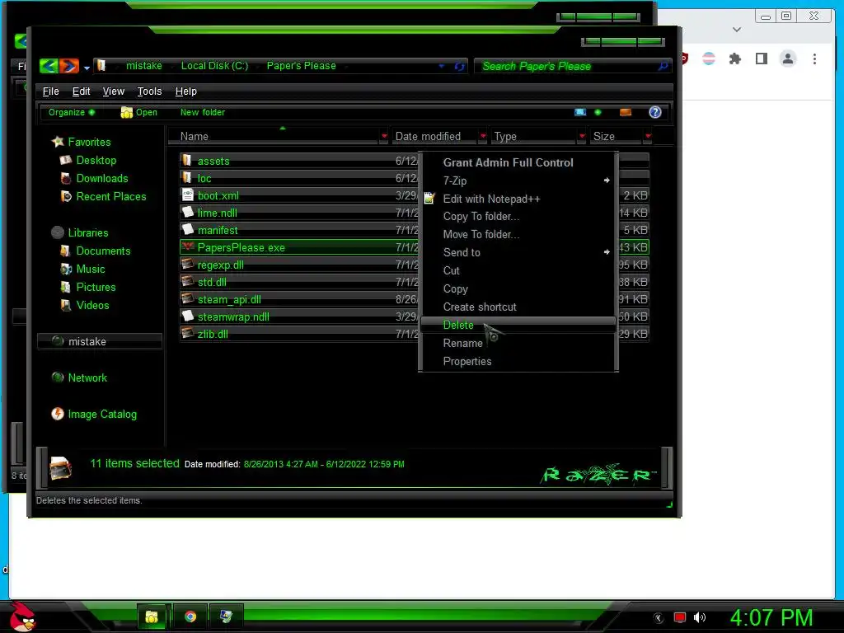The image size is (844, 633).
Task: Open recent locations dropdown beside navigation arrows
Action: coord(87,68)
